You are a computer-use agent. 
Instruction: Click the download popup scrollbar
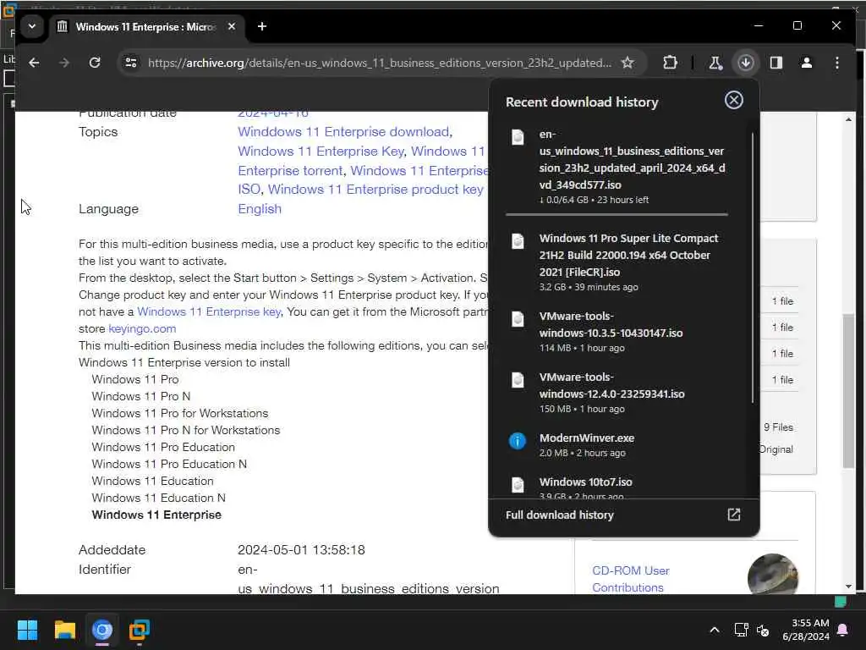point(752,267)
